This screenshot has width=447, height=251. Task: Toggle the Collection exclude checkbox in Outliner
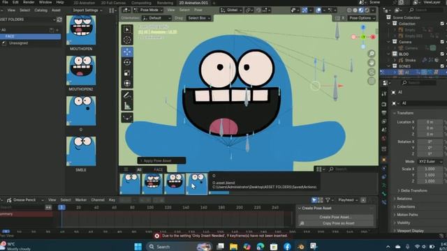tap(442, 24)
